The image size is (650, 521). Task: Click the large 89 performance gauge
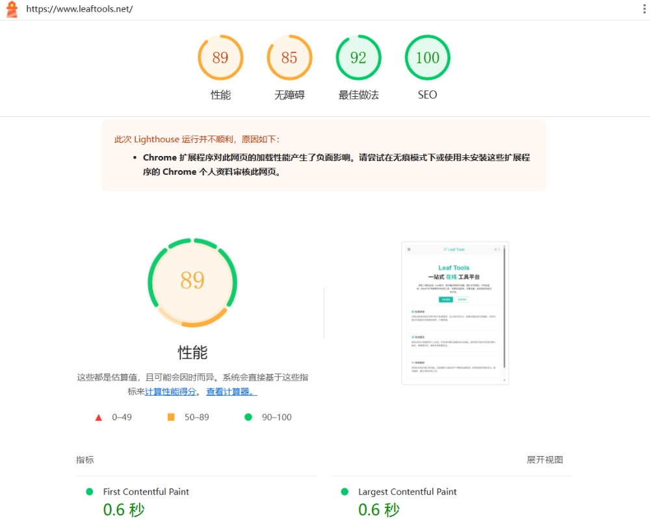click(192, 283)
